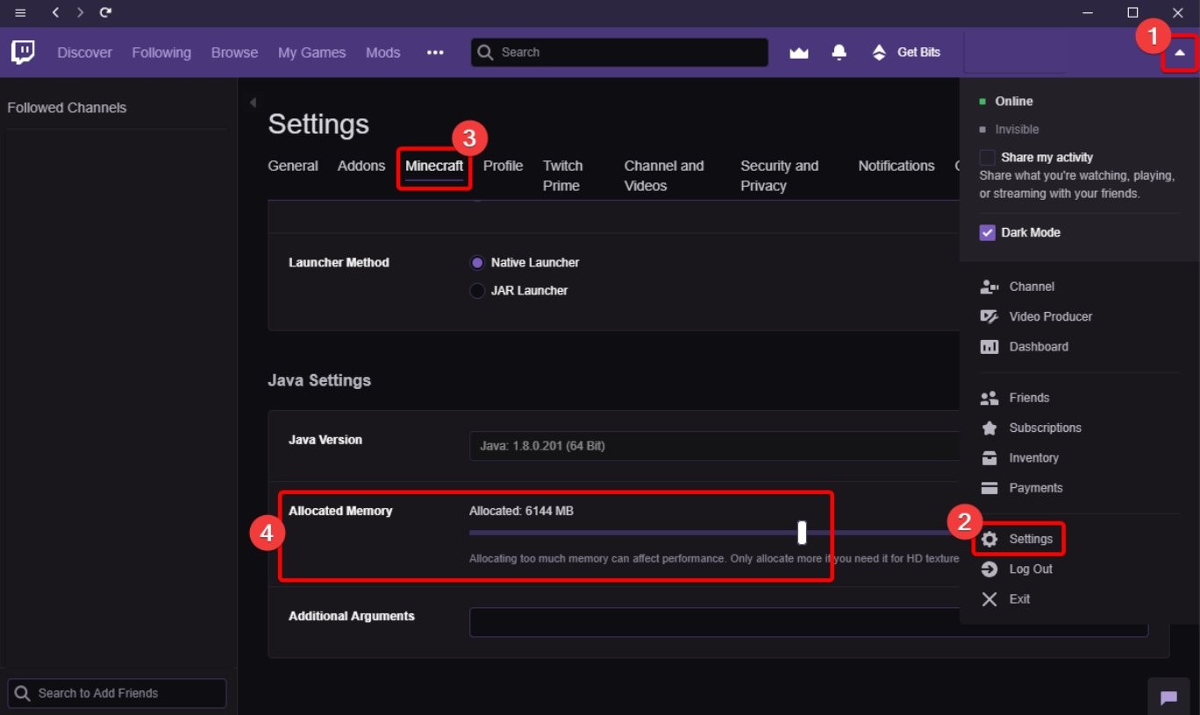This screenshot has width=1200, height=715.
Task: Open the hamburger menu icon
Action: pos(20,12)
